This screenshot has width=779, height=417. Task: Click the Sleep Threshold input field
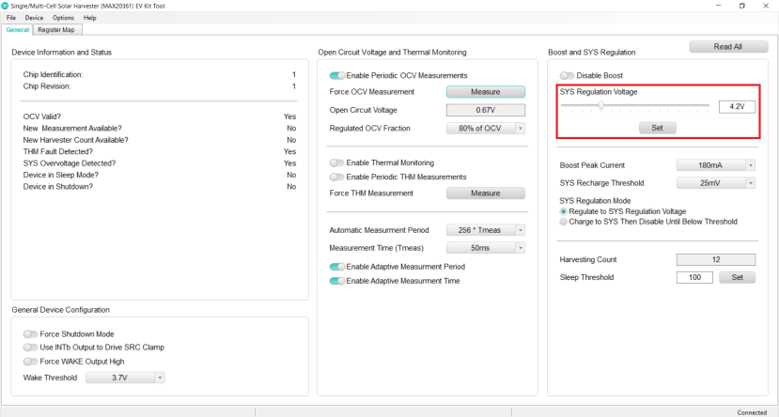(x=694, y=277)
